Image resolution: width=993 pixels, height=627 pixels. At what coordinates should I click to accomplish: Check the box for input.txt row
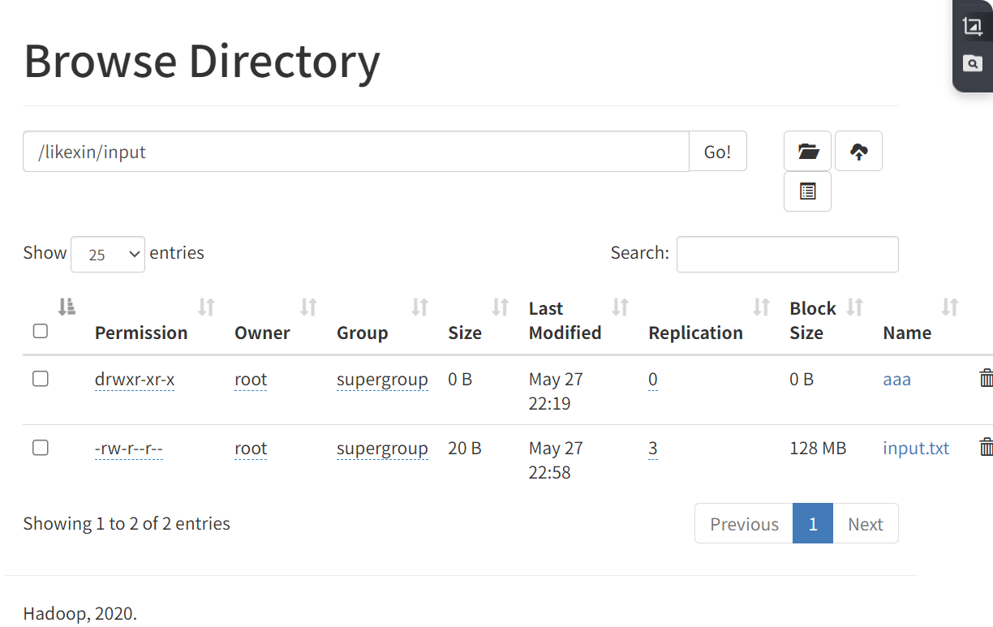(x=41, y=448)
